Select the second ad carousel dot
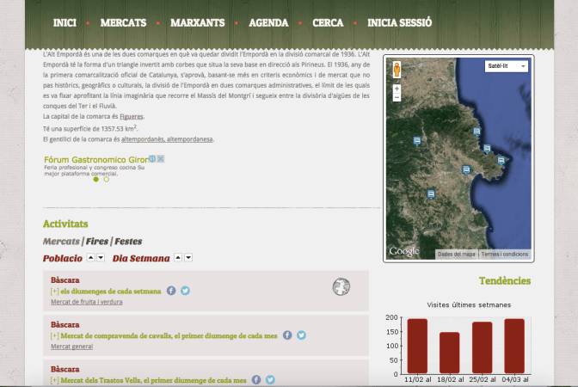The width and height of the screenshot is (578, 387). point(107,180)
